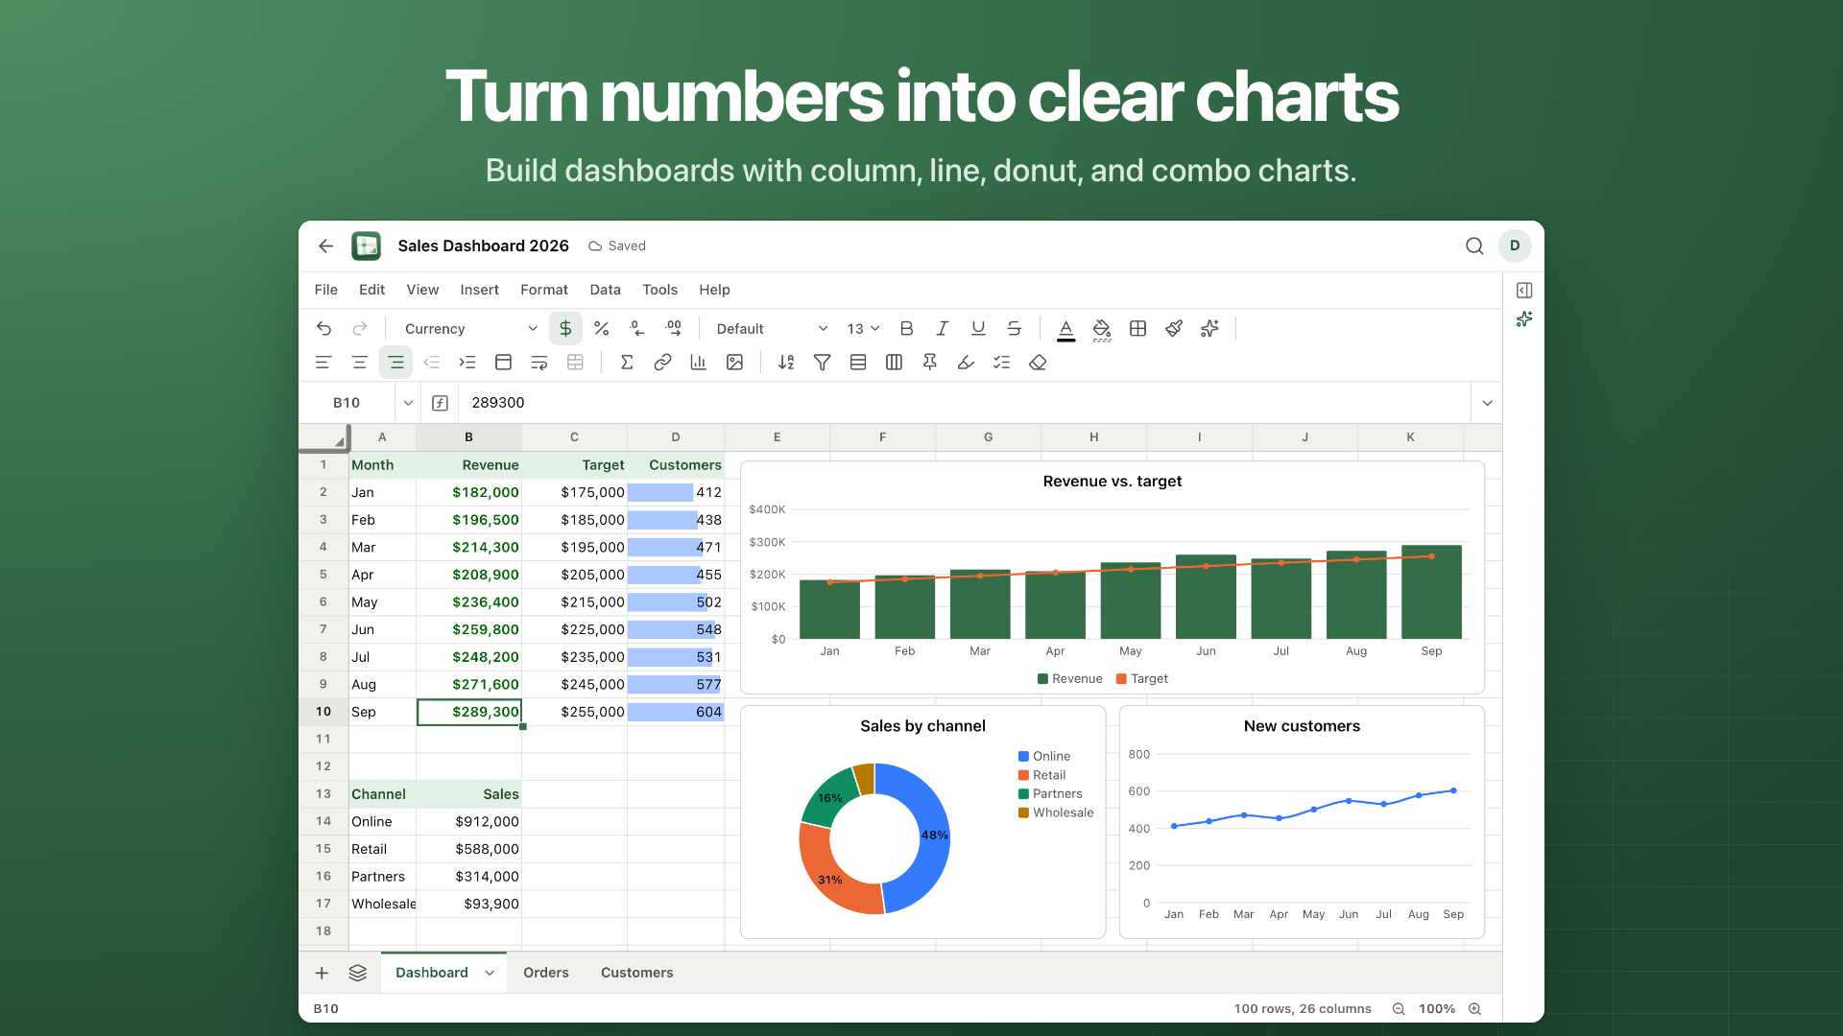Open the user profile D avatar
Image resolution: width=1843 pixels, height=1036 pixels.
click(1515, 246)
